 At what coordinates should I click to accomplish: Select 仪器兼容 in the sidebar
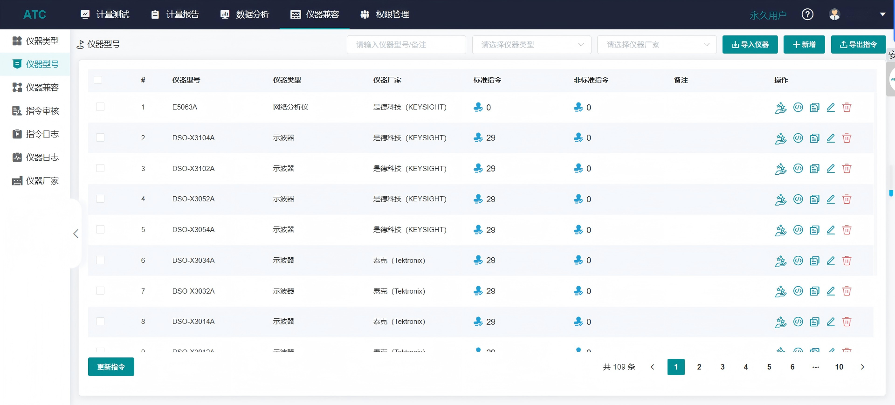tap(35, 88)
